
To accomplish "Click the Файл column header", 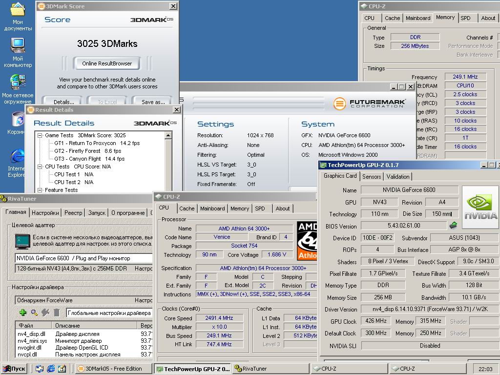I will click(34, 326).
